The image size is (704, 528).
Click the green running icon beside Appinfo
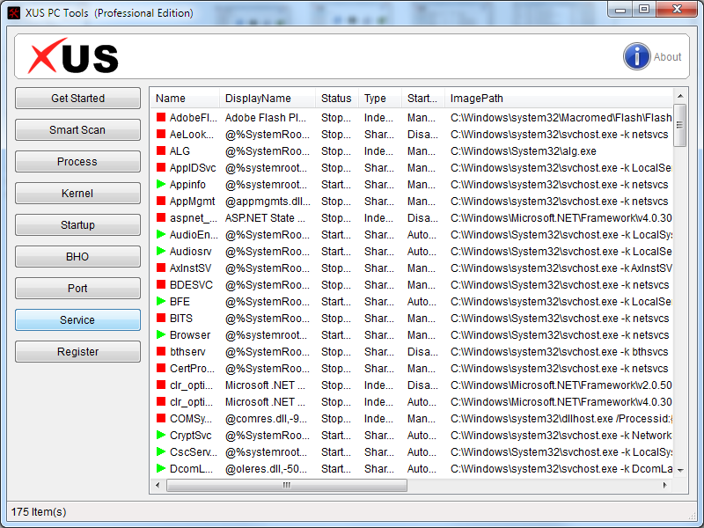tap(161, 185)
